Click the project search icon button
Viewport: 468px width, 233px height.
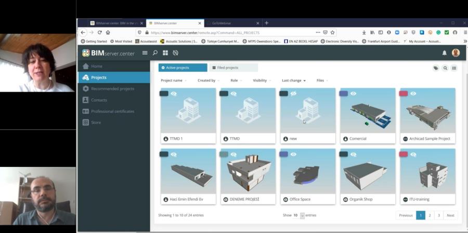pyautogui.click(x=445, y=68)
